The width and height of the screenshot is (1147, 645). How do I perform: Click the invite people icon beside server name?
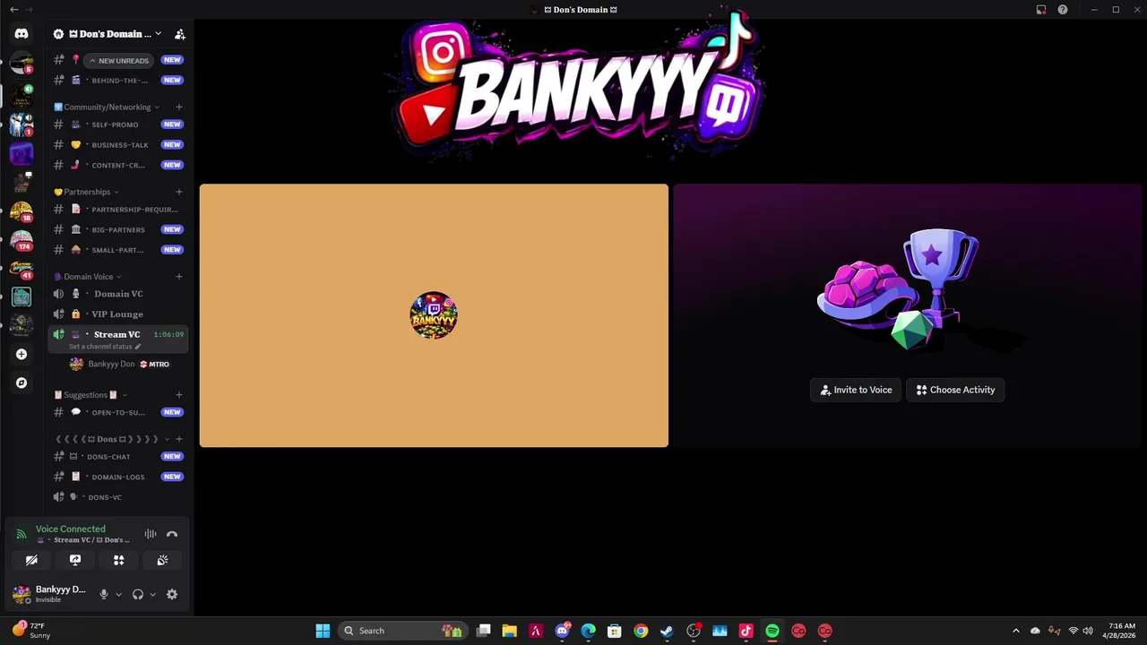coord(179,34)
